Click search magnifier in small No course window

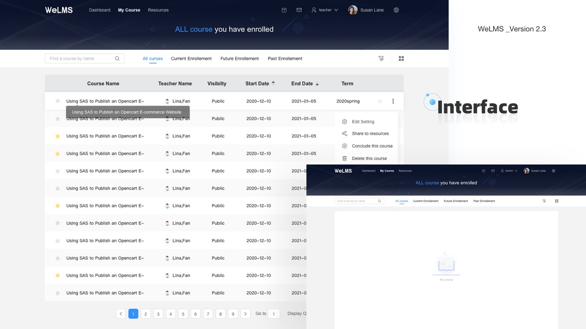tap(379, 201)
